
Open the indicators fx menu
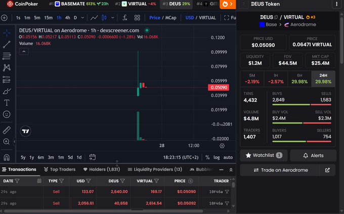124,18
